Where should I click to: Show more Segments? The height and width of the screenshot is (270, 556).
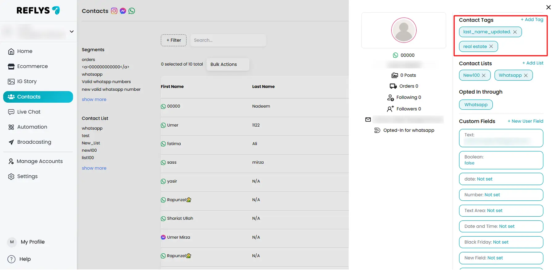tap(94, 100)
